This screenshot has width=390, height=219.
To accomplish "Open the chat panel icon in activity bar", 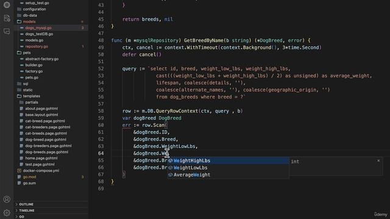I will 7,31.
